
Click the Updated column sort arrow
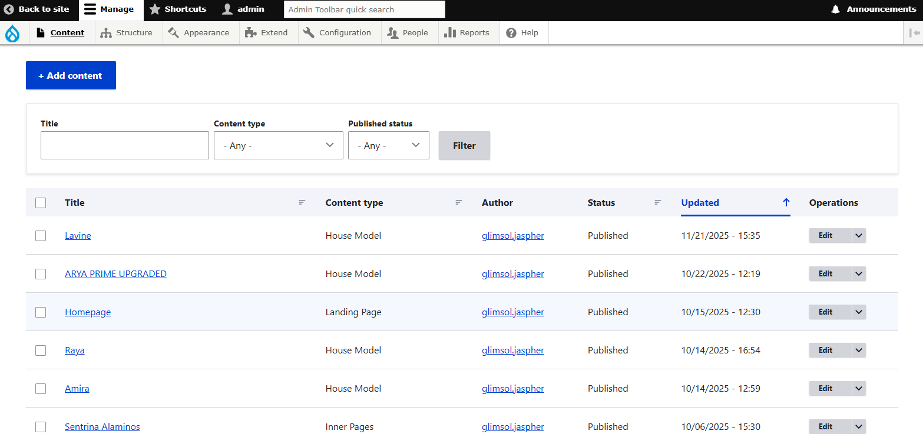click(786, 202)
